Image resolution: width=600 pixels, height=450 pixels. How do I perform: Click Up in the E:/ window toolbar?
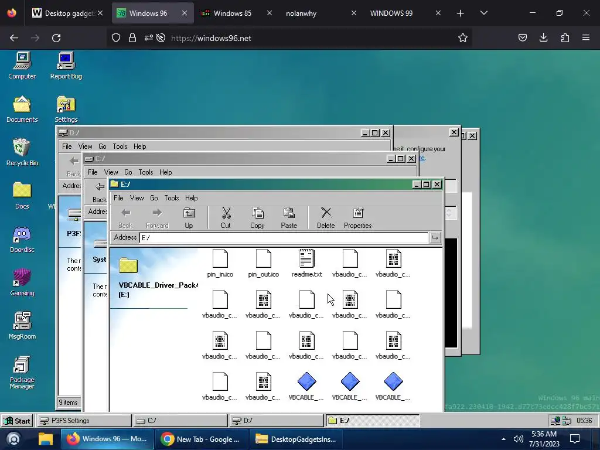[x=189, y=218]
